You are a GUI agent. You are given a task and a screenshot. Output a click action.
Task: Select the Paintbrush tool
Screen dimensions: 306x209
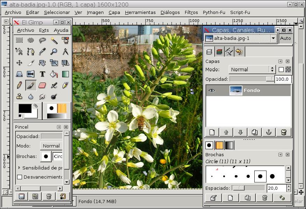click(x=31, y=85)
